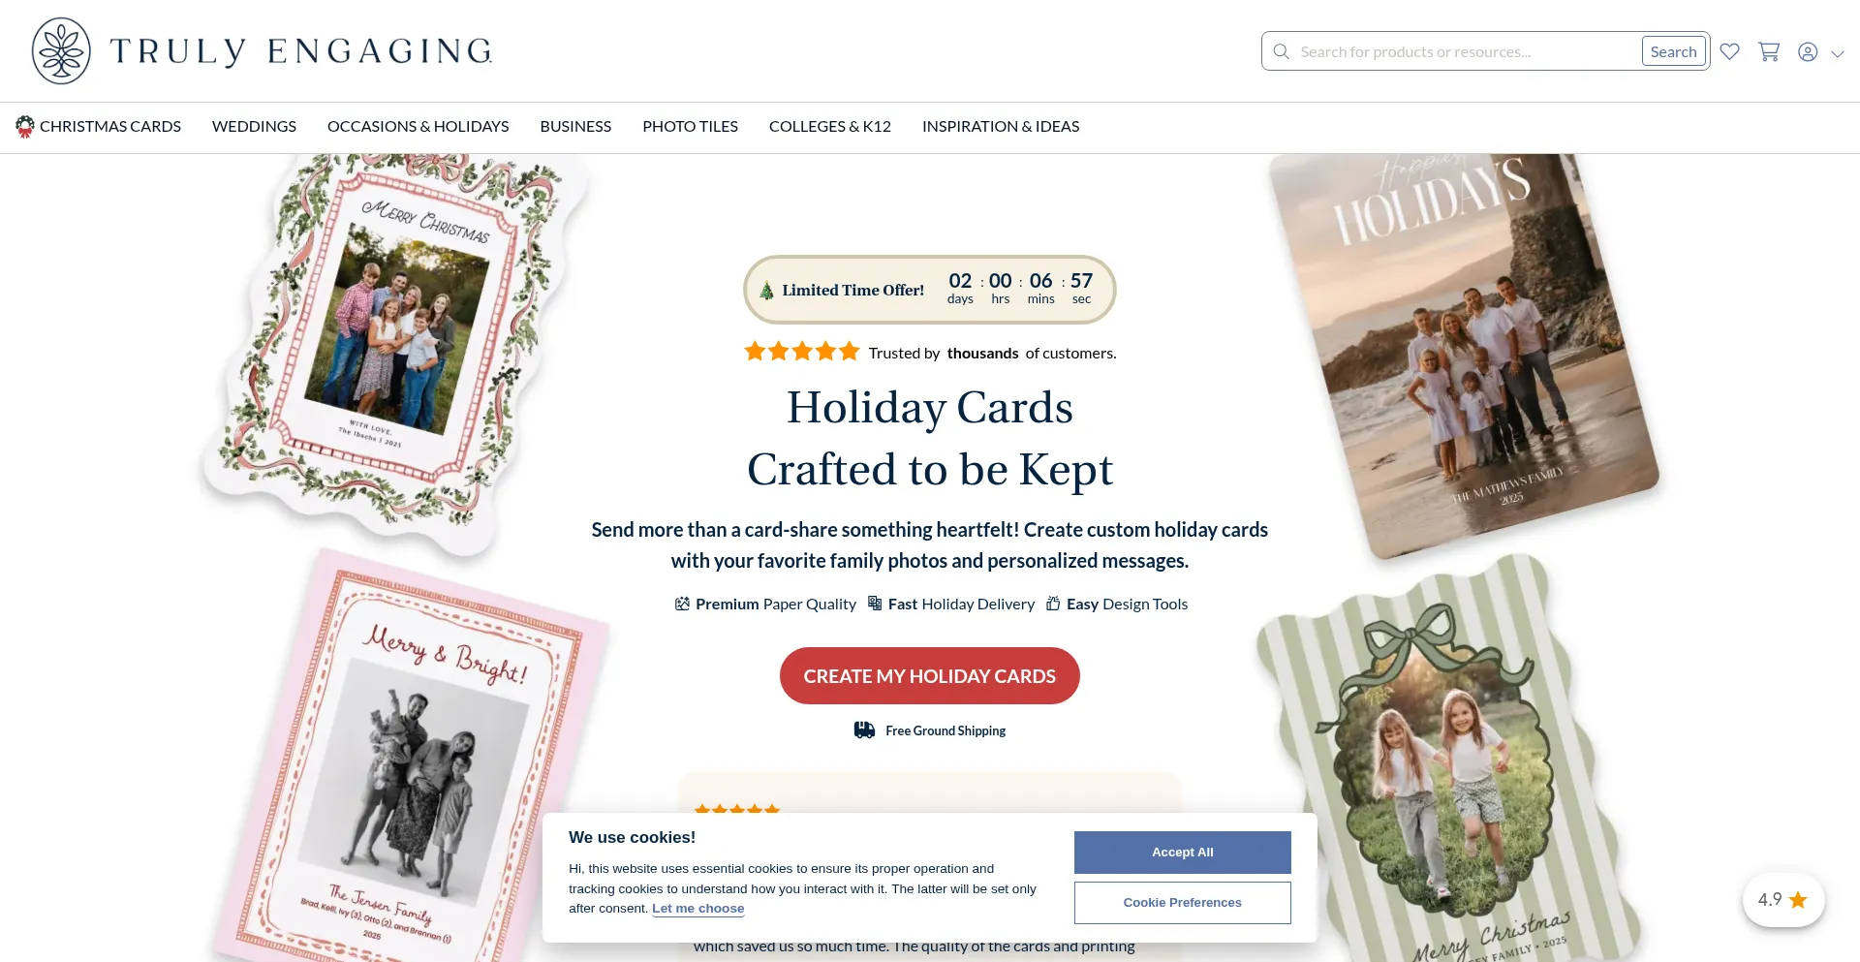Open the Inspiration & Ideas menu
The image size is (1860, 962).
coord(1001,127)
